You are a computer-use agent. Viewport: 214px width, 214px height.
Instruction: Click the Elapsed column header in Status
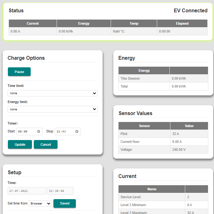pos(182,23)
